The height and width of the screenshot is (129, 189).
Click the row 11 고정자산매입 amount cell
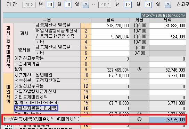pyautogui.click(x=110, y=81)
